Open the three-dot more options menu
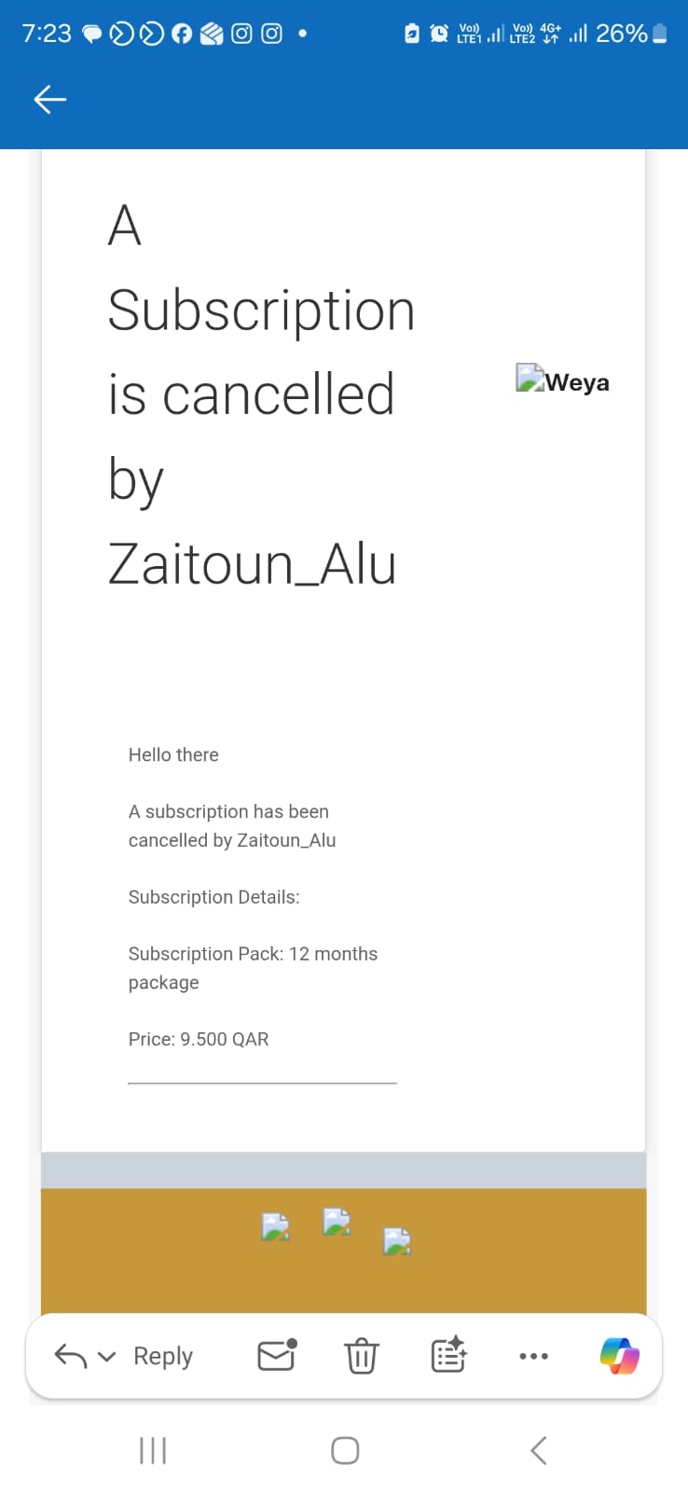Screen dimensions: 688x1492 pyautogui.click(x=533, y=1356)
